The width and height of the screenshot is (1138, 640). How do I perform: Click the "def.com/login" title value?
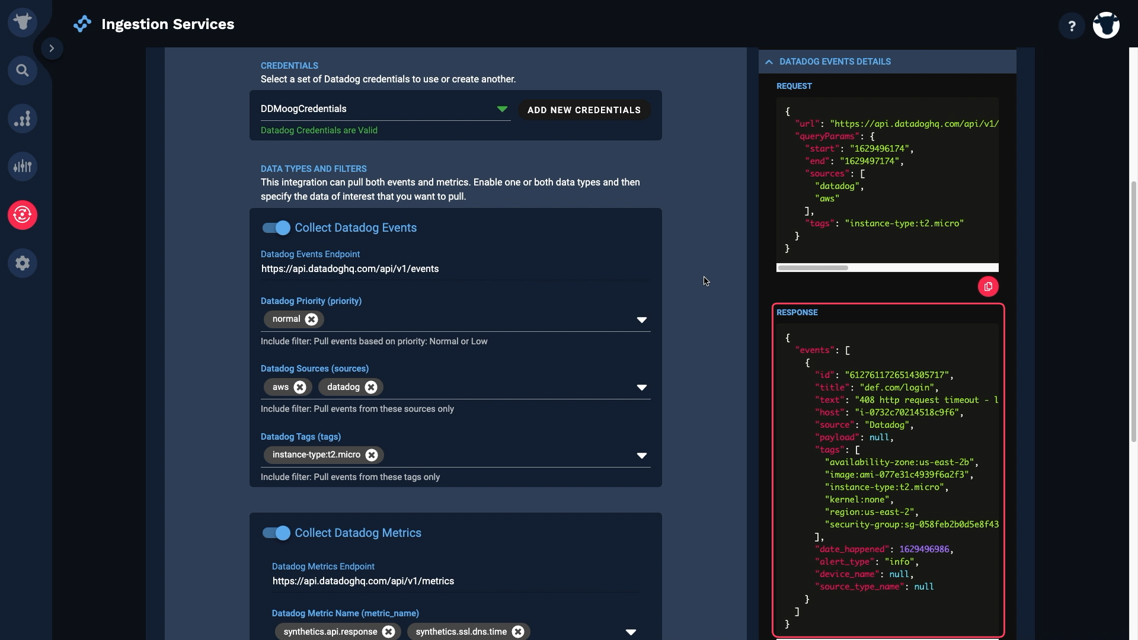[897, 388]
